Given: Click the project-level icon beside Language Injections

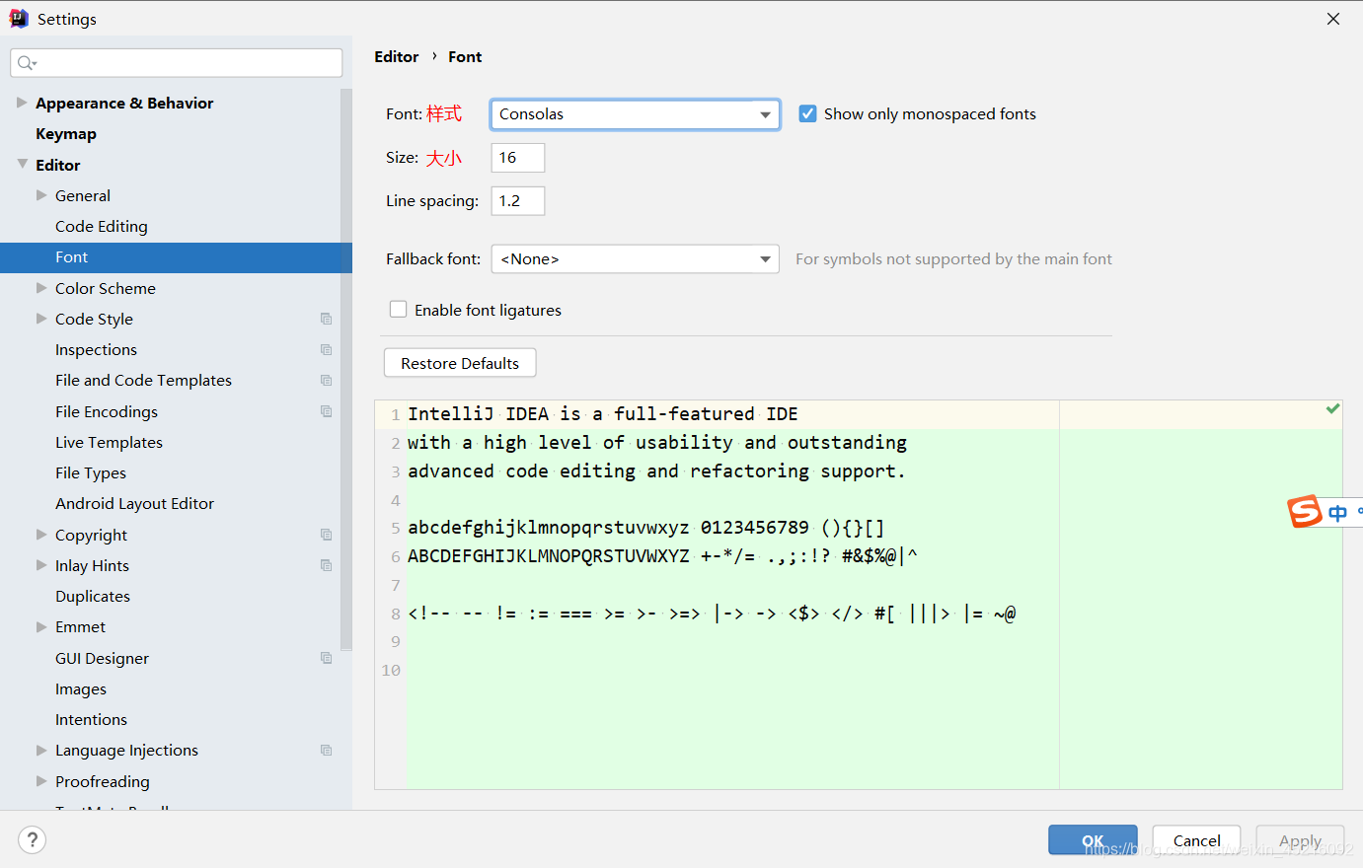Looking at the screenshot, I should (326, 750).
